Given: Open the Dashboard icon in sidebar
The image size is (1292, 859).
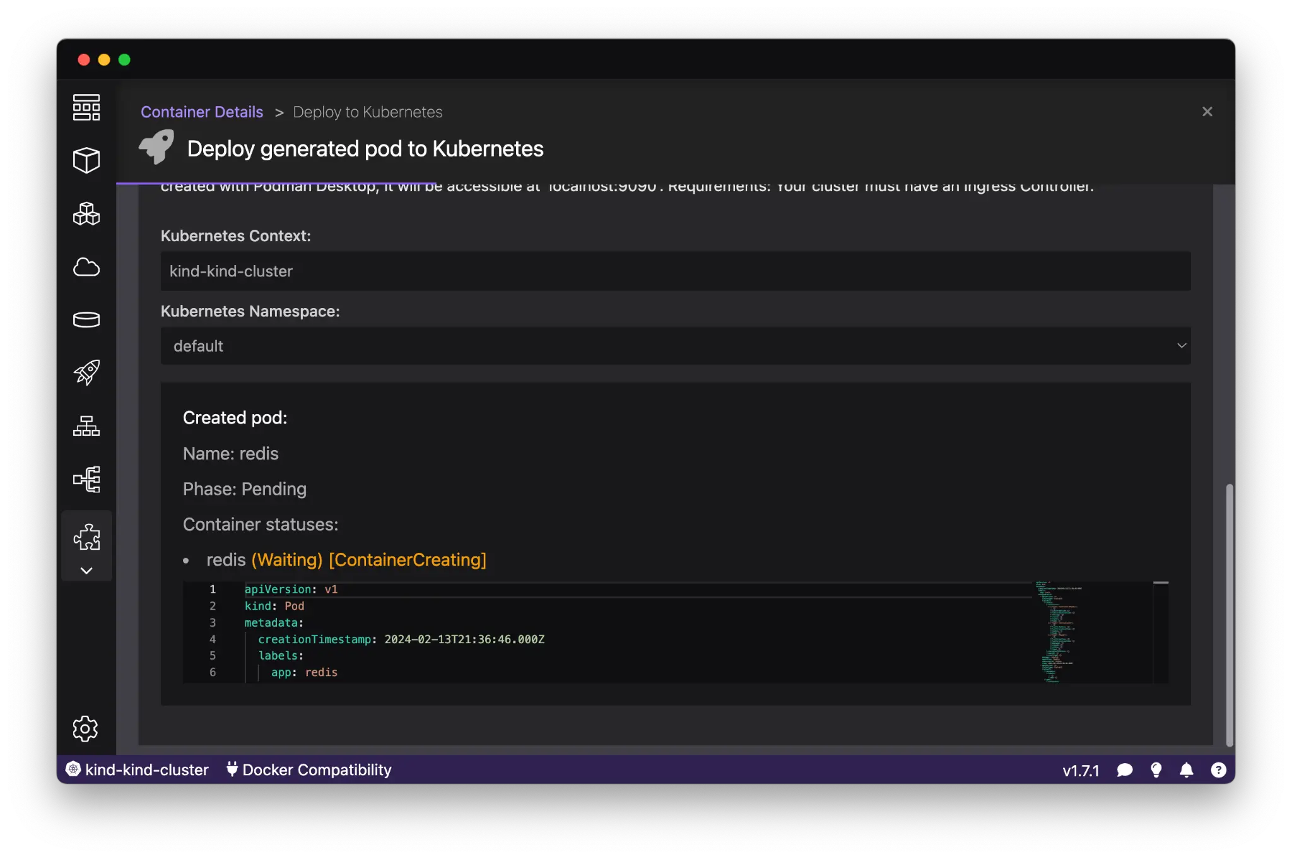Looking at the screenshot, I should pyautogui.click(x=86, y=107).
